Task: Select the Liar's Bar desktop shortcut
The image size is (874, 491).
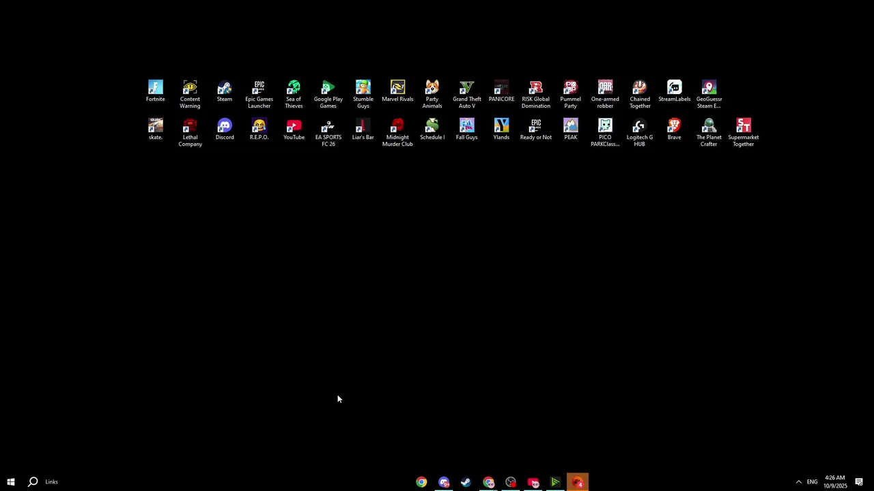Action: (363, 130)
